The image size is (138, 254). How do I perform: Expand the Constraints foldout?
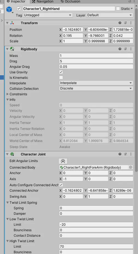pos(7,94)
